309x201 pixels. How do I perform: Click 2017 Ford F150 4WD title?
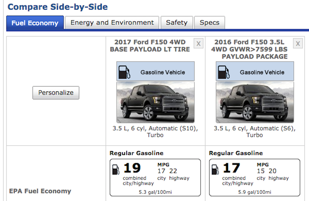(150, 46)
